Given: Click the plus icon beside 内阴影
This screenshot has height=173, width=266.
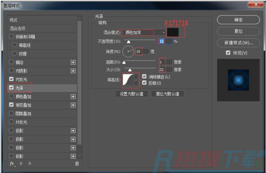Looking at the screenshot, I should (x=73, y=71).
